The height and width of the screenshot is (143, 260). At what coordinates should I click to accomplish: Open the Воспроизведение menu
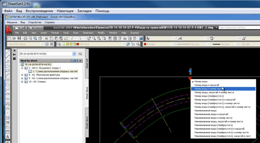pos(39,11)
